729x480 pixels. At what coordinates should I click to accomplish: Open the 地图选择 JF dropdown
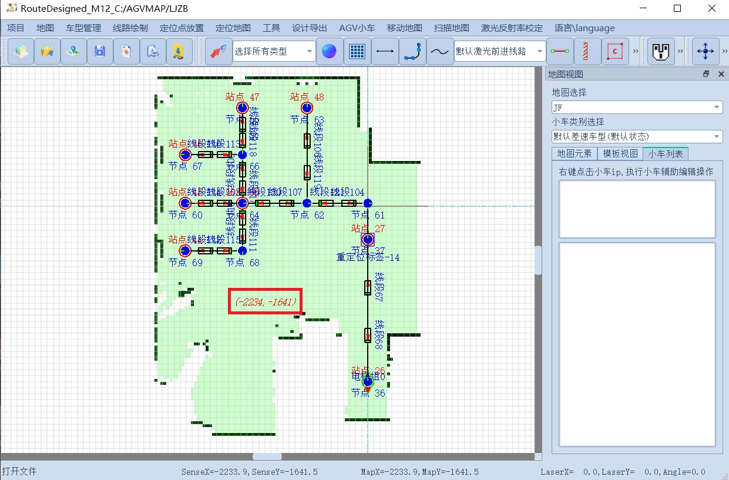pyautogui.click(x=637, y=107)
